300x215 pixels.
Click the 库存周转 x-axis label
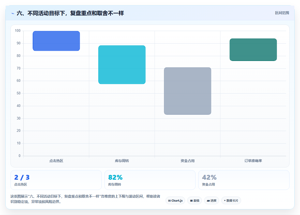click(x=122, y=161)
